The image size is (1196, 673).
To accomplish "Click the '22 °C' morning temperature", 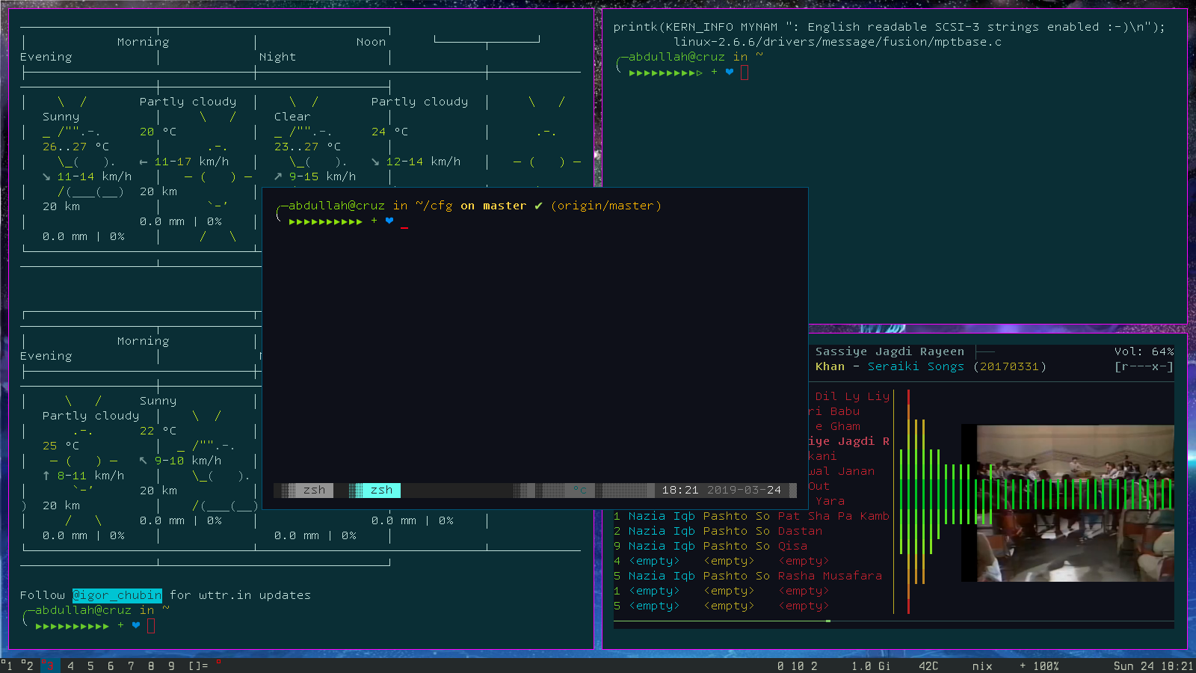I will click(158, 431).
